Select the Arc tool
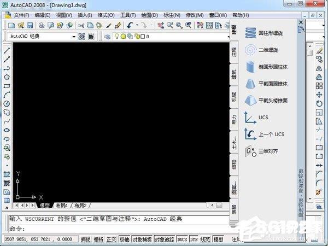Image resolution: width=328 pixels, height=246 pixels. pos(7,95)
